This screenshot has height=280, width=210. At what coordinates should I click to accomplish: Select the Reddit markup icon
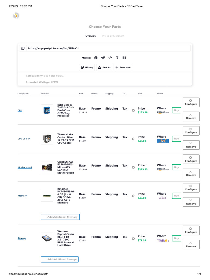[x=103, y=58]
